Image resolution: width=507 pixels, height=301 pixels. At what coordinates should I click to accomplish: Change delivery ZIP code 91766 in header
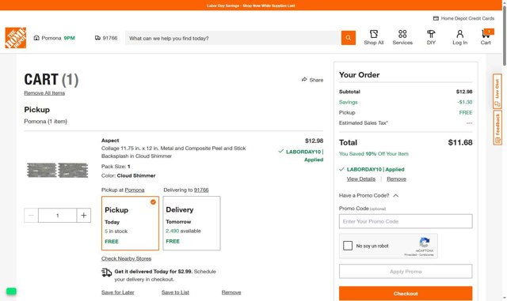click(x=106, y=38)
